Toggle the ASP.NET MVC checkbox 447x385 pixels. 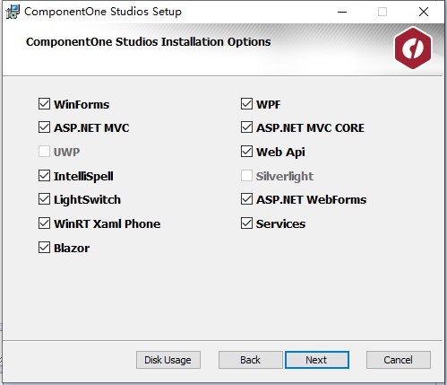click(44, 127)
